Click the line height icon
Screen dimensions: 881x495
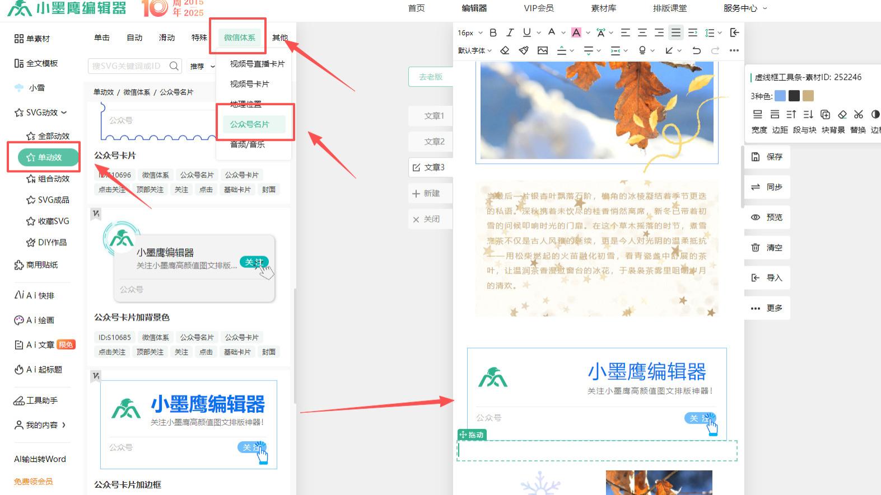tap(710, 33)
